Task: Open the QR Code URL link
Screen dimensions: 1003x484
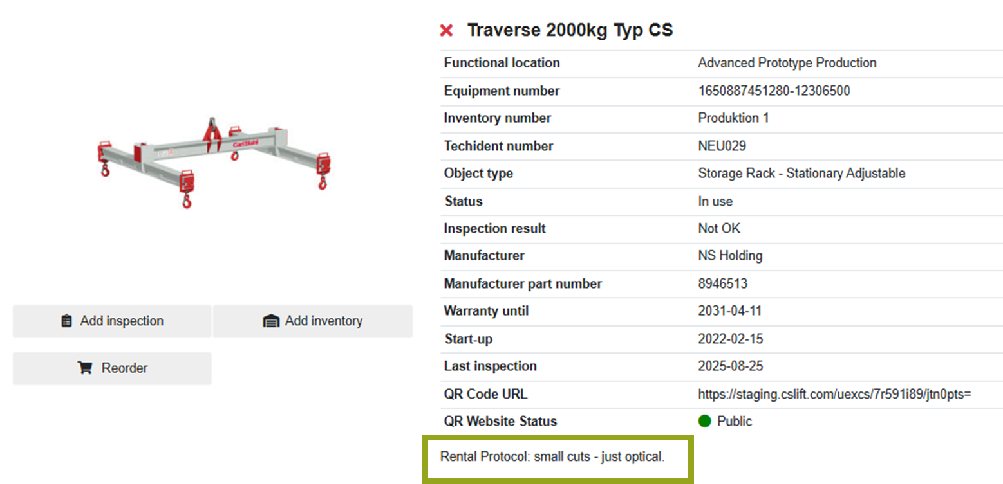Action: click(x=834, y=394)
